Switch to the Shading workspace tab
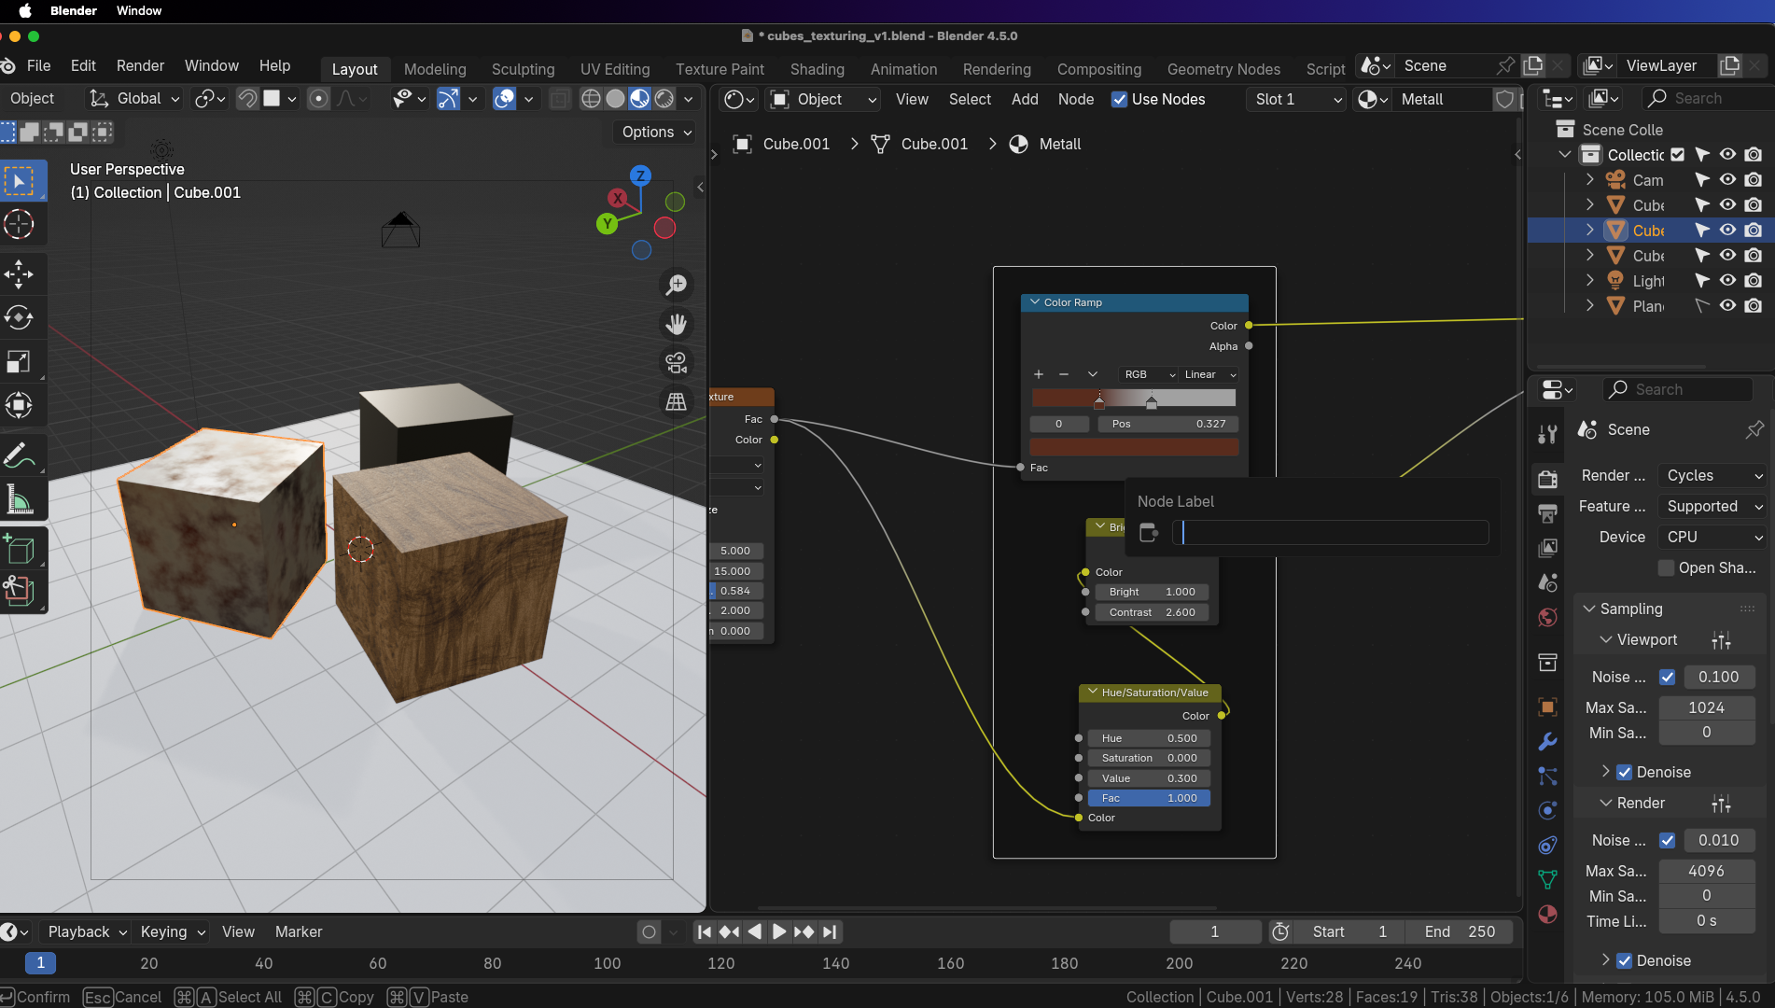This screenshot has width=1775, height=1008. pos(817,69)
